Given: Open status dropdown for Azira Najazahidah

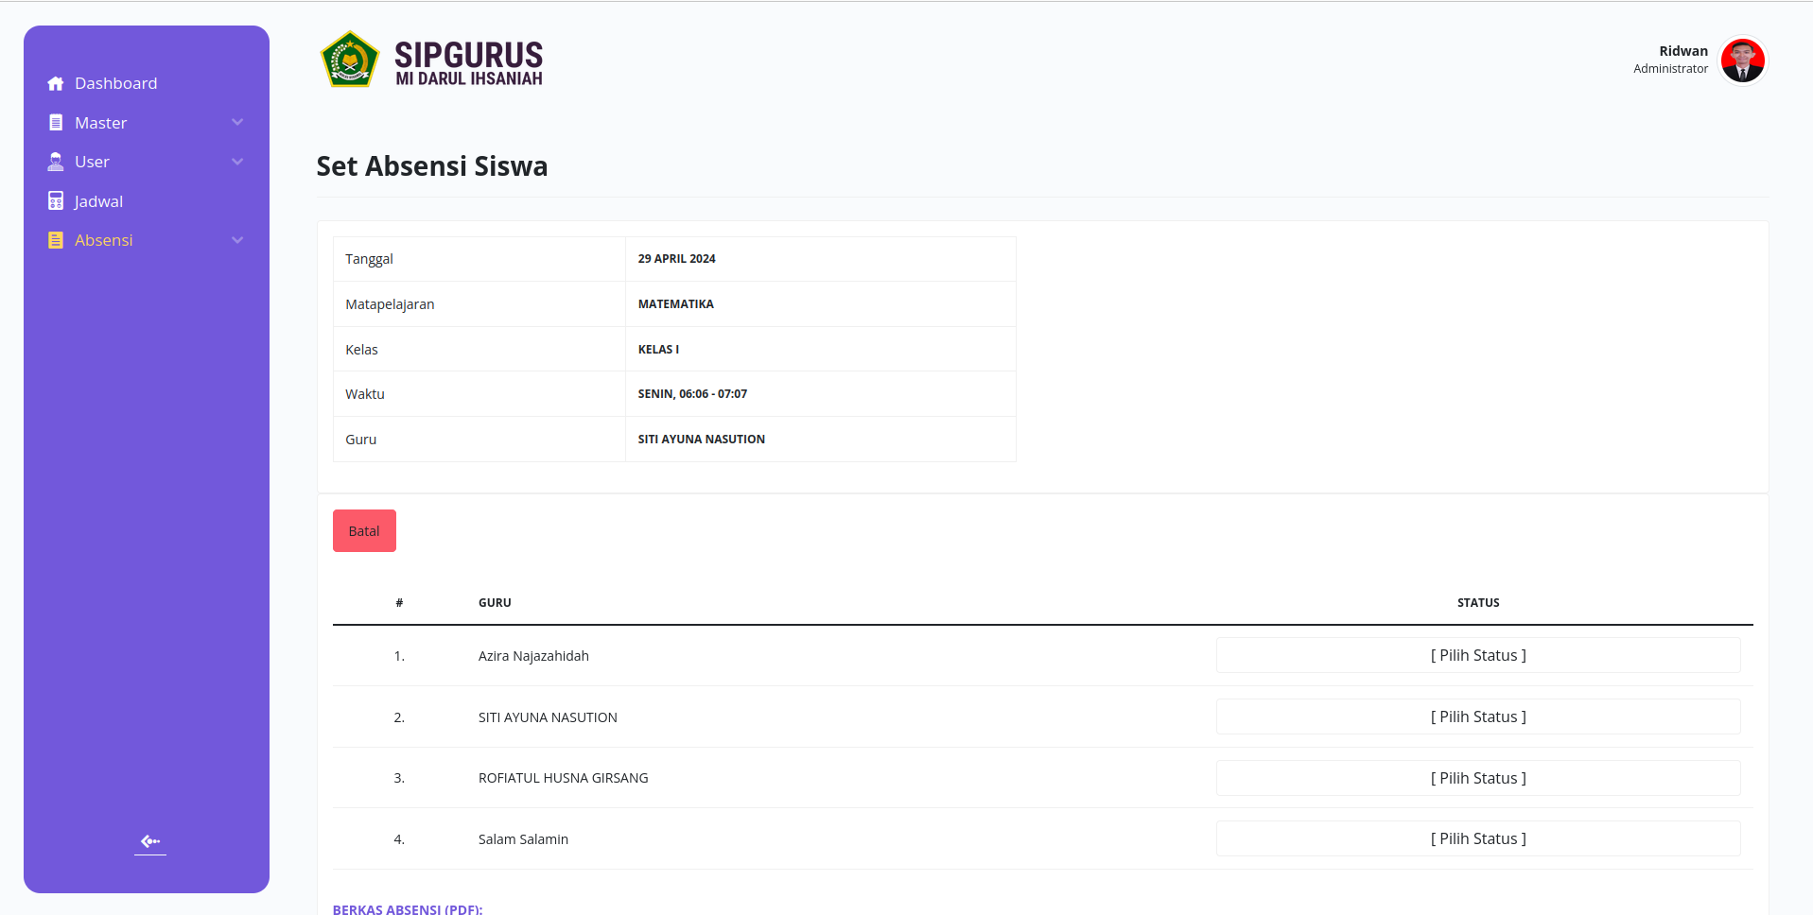Looking at the screenshot, I should 1478,655.
